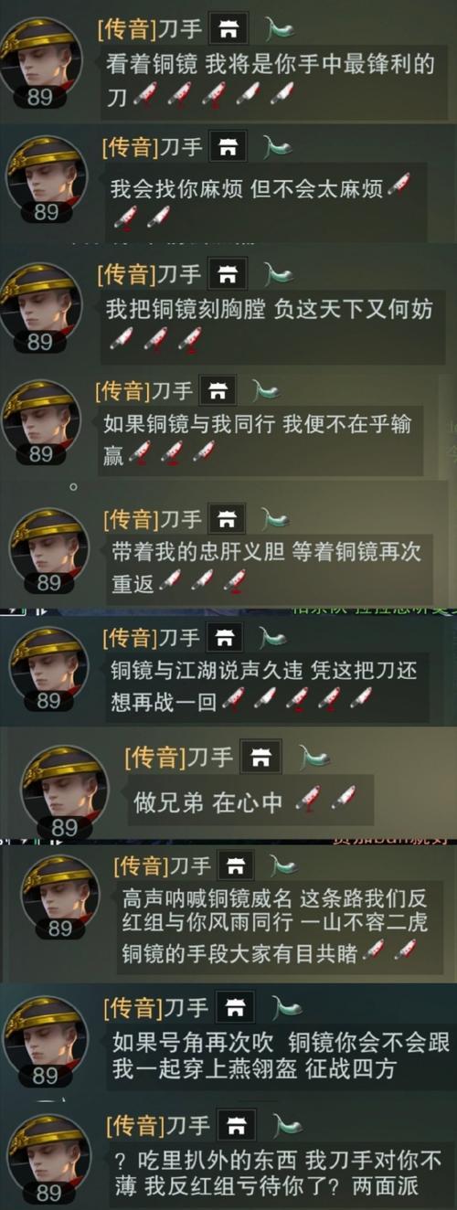Open chat bubble 我把铜镜刻胸膛 负这天下又何妨
This screenshot has width=457, height=1210.
268,323
